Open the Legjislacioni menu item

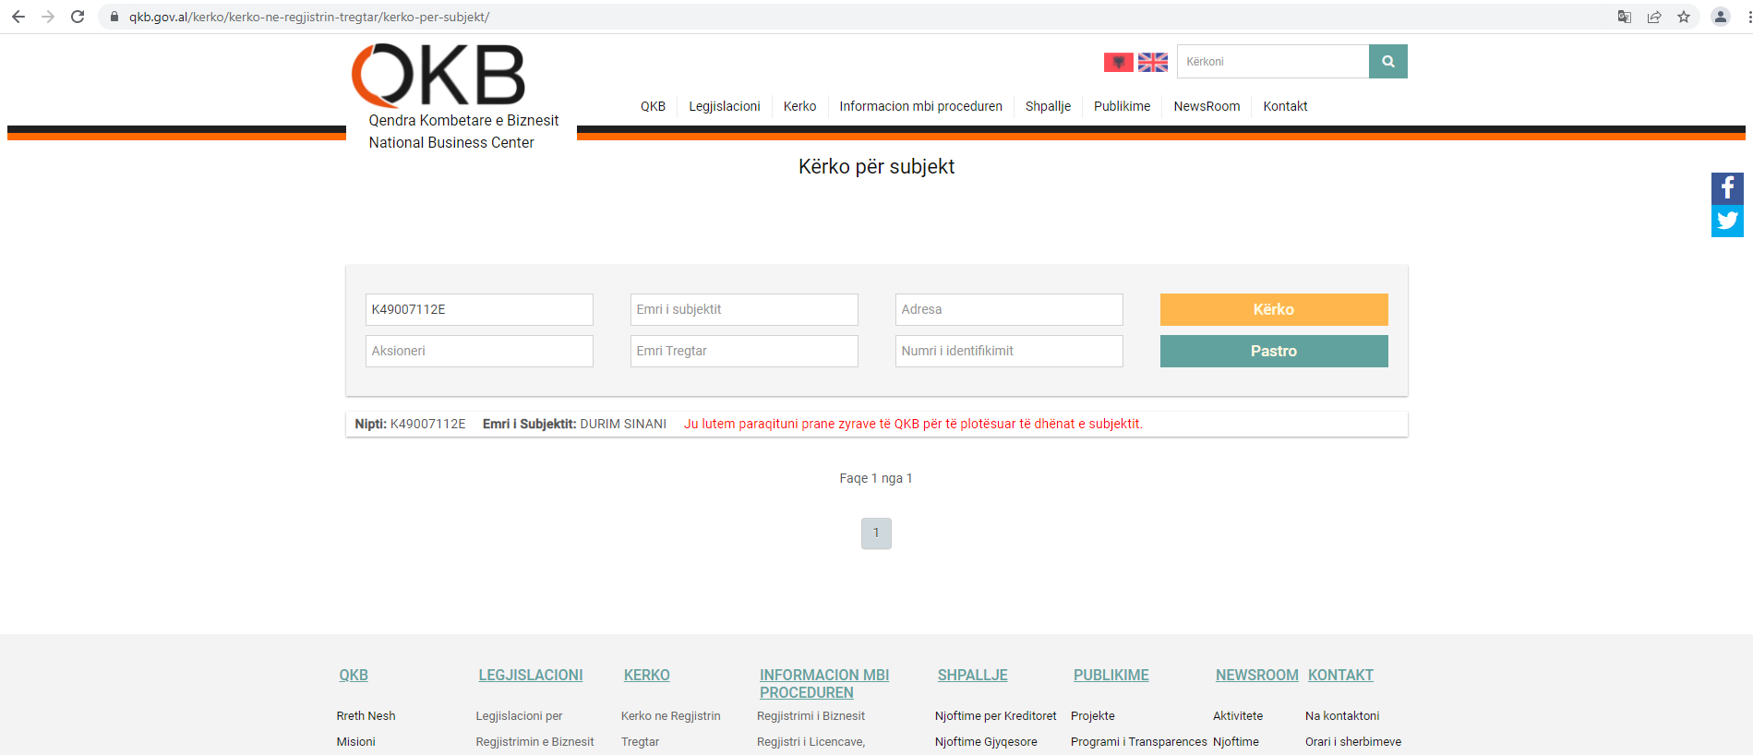coord(724,106)
